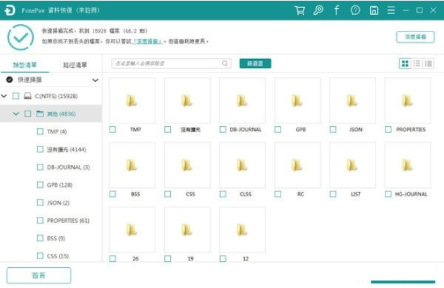
Task: Switch to list view
Action: click(416, 63)
